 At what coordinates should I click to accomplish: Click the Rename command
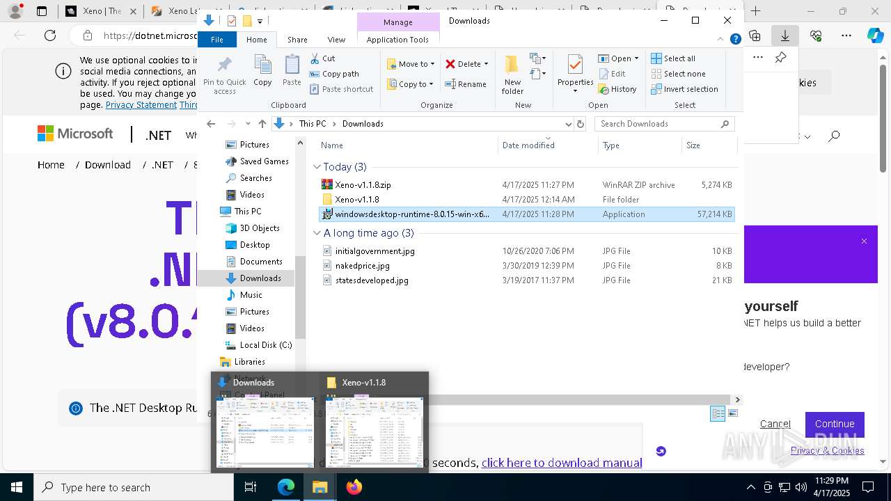[x=466, y=84]
